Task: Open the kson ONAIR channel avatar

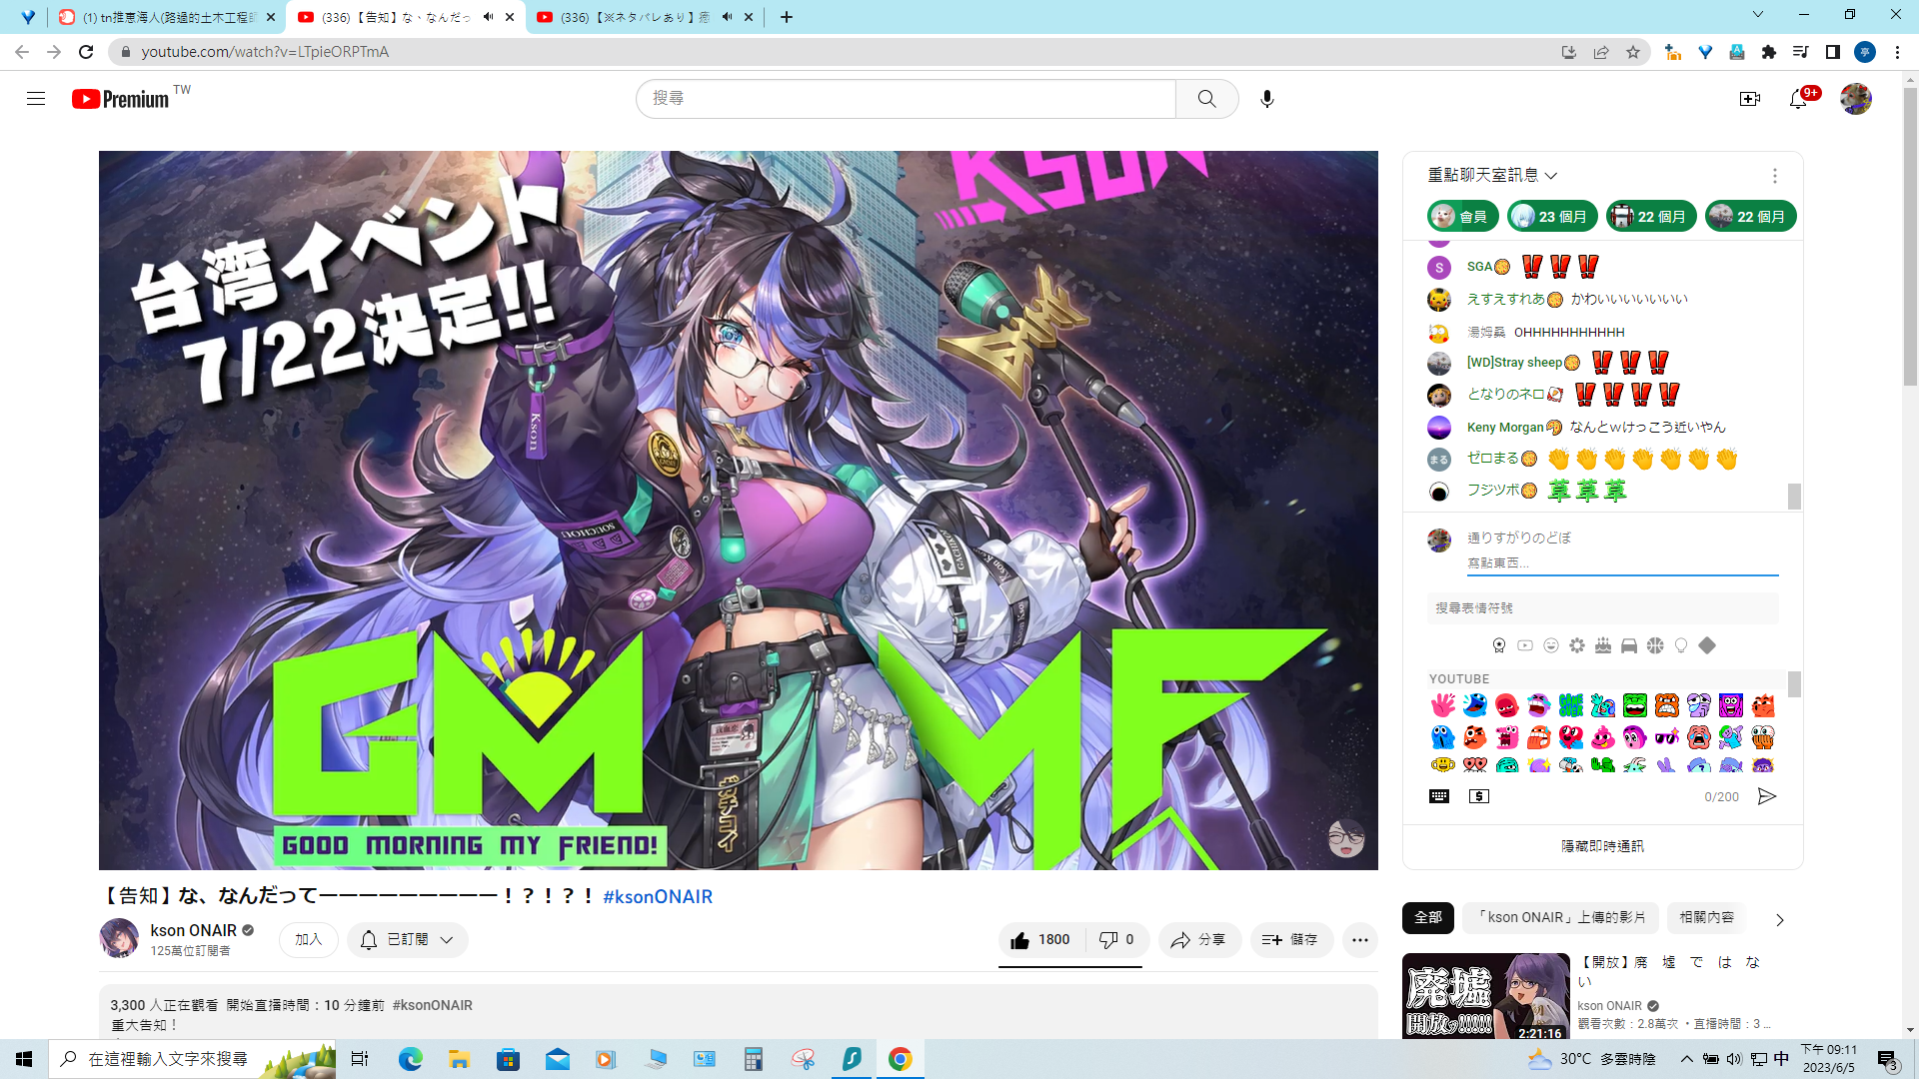Action: click(119, 938)
